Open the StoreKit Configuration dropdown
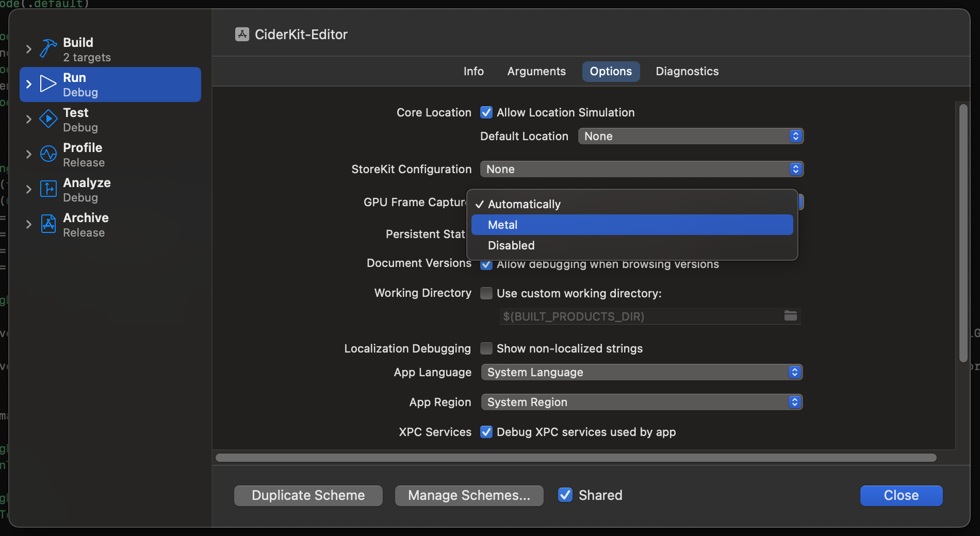This screenshot has width=980, height=536. (x=642, y=169)
